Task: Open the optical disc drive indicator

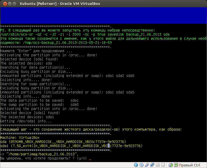Action: click(x=141, y=165)
